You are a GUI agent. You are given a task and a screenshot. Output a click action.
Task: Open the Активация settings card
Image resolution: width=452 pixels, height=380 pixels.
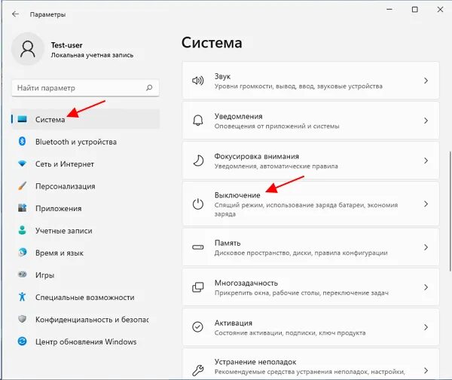pyautogui.click(x=310, y=327)
